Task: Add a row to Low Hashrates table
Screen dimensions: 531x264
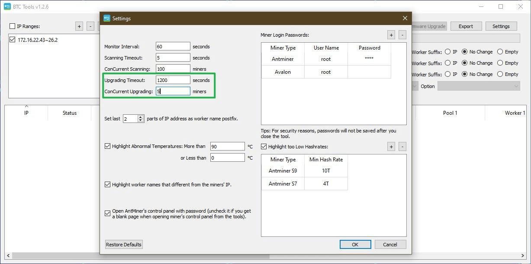Action: (391, 147)
